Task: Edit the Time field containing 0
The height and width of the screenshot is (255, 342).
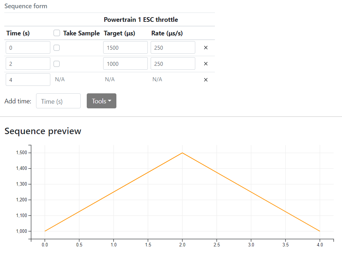Action: (28, 48)
